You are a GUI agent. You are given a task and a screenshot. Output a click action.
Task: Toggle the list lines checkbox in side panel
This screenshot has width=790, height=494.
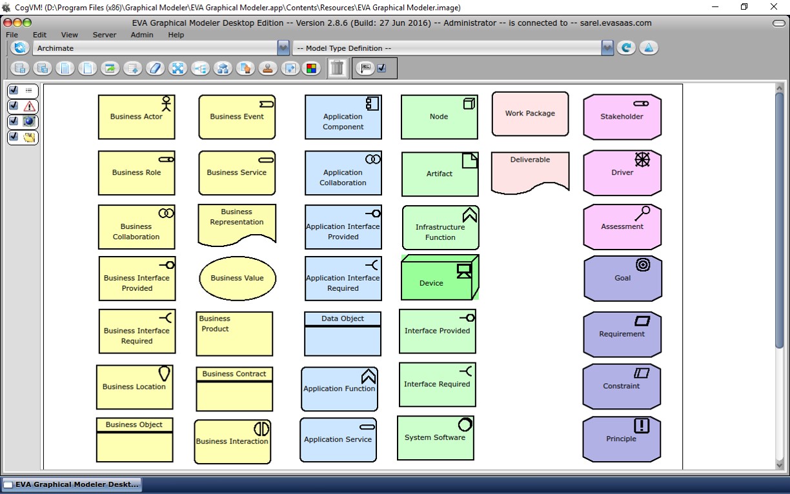click(13, 90)
